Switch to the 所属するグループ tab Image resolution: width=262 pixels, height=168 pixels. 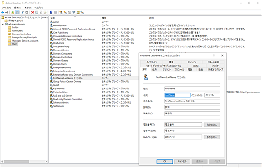[216, 69]
